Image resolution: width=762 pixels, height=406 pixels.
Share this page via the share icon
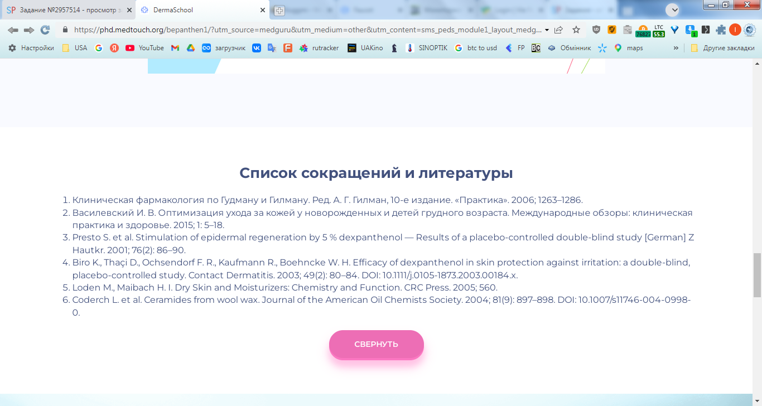point(558,30)
